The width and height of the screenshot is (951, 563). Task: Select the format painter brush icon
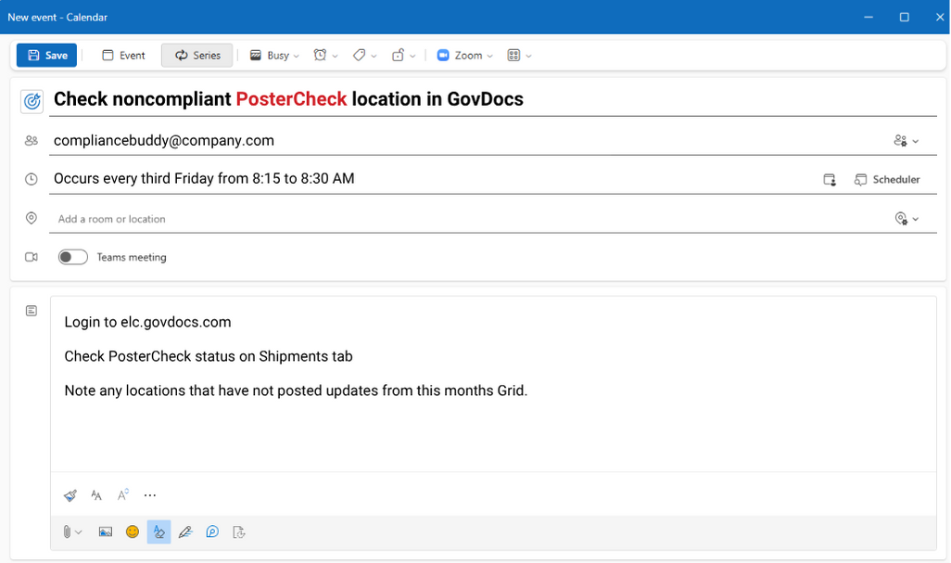[x=70, y=495]
